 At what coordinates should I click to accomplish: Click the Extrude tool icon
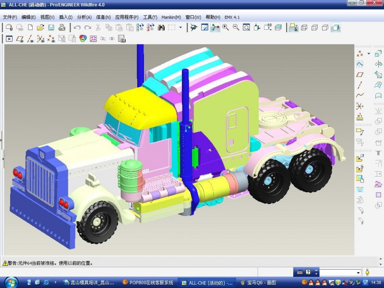pos(378,53)
